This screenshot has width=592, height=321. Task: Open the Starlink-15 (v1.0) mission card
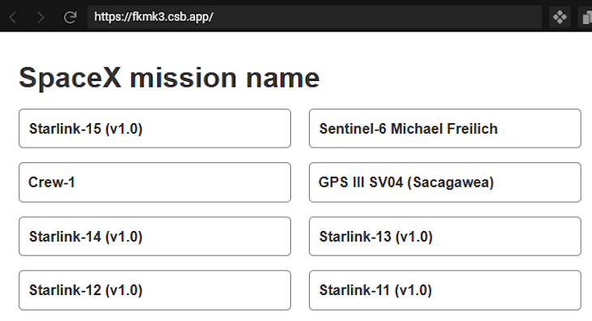155,129
